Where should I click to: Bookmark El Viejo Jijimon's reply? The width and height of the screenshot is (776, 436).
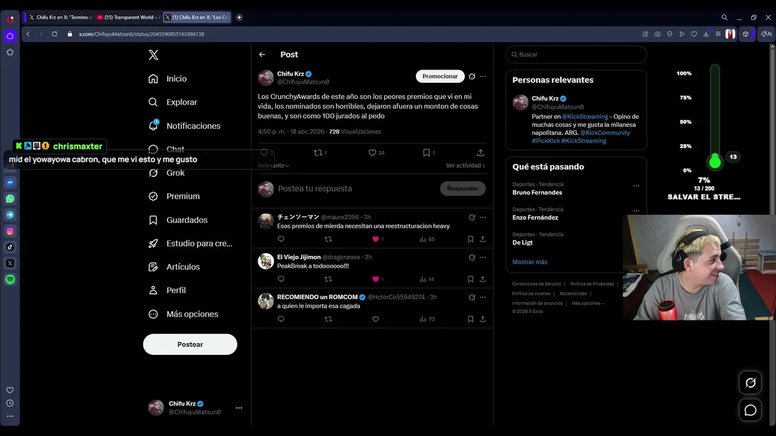coord(470,279)
